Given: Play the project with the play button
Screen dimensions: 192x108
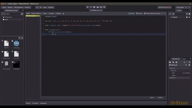Looking at the screenshot, I should pyautogui.click(x=88, y=7).
